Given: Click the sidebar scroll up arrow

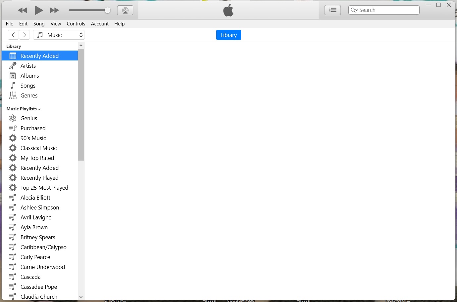Looking at the screenshot, I should [x=81, y=45].
